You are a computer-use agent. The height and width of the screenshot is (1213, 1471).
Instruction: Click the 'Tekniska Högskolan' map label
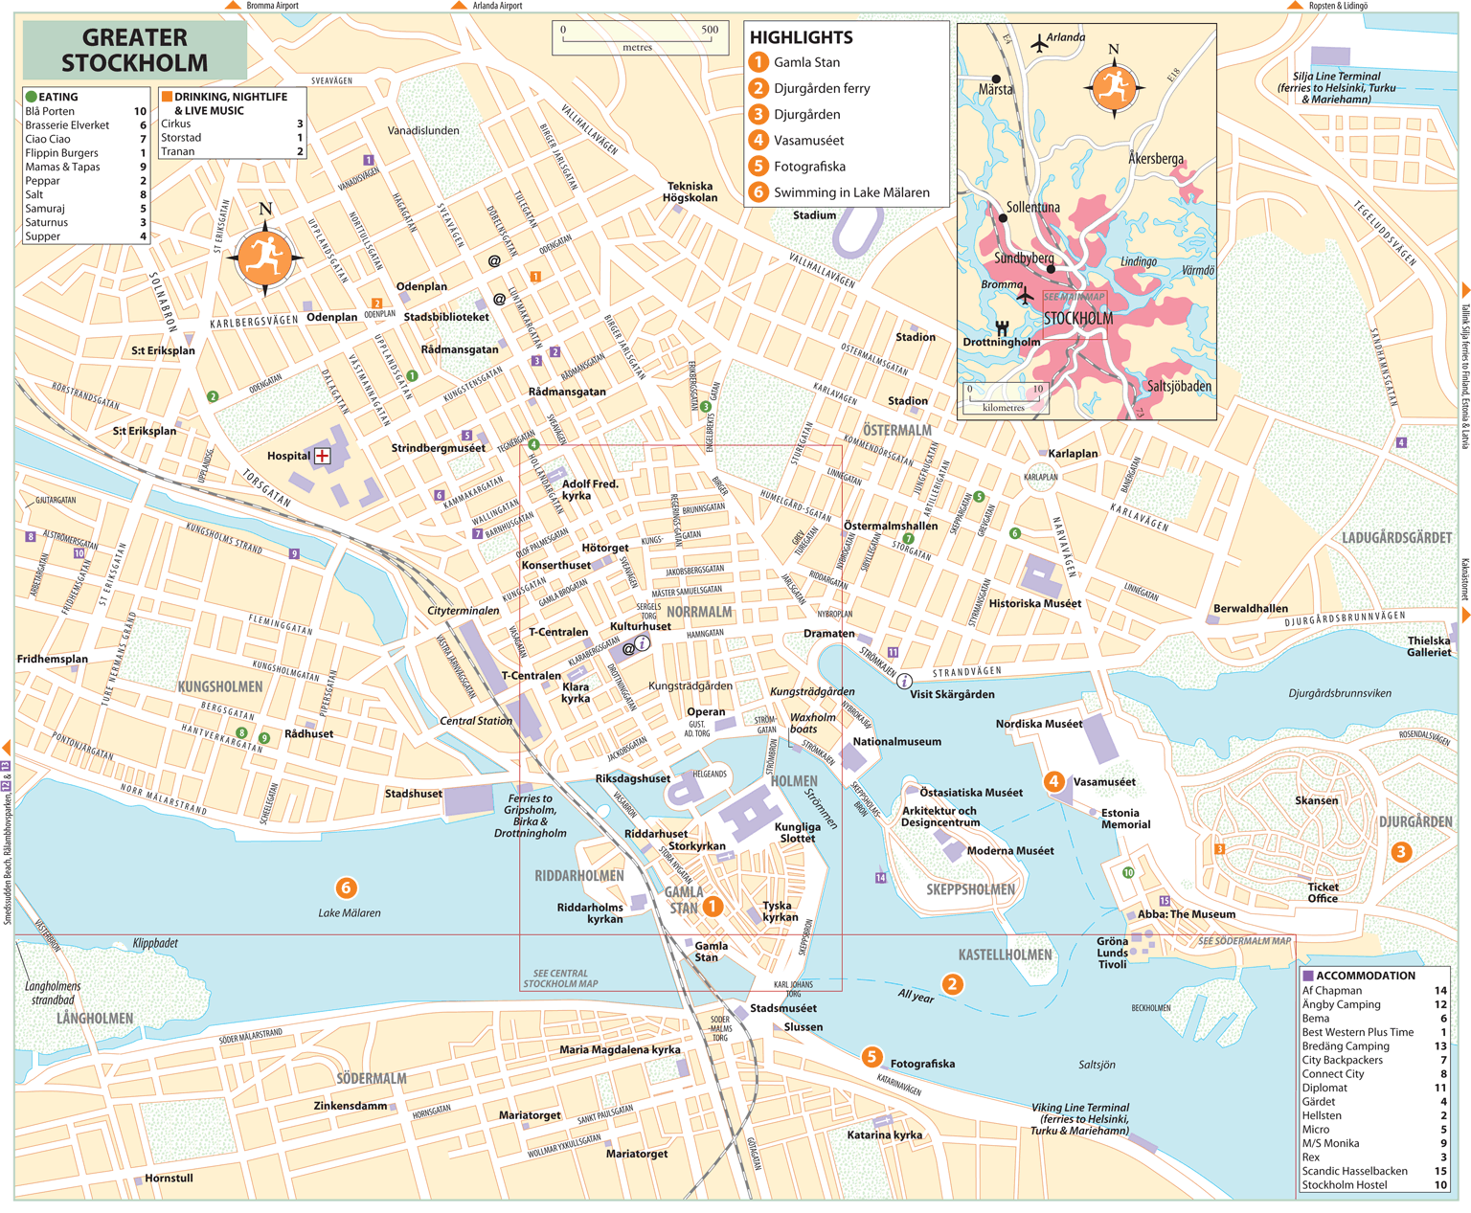click(690, 191)
